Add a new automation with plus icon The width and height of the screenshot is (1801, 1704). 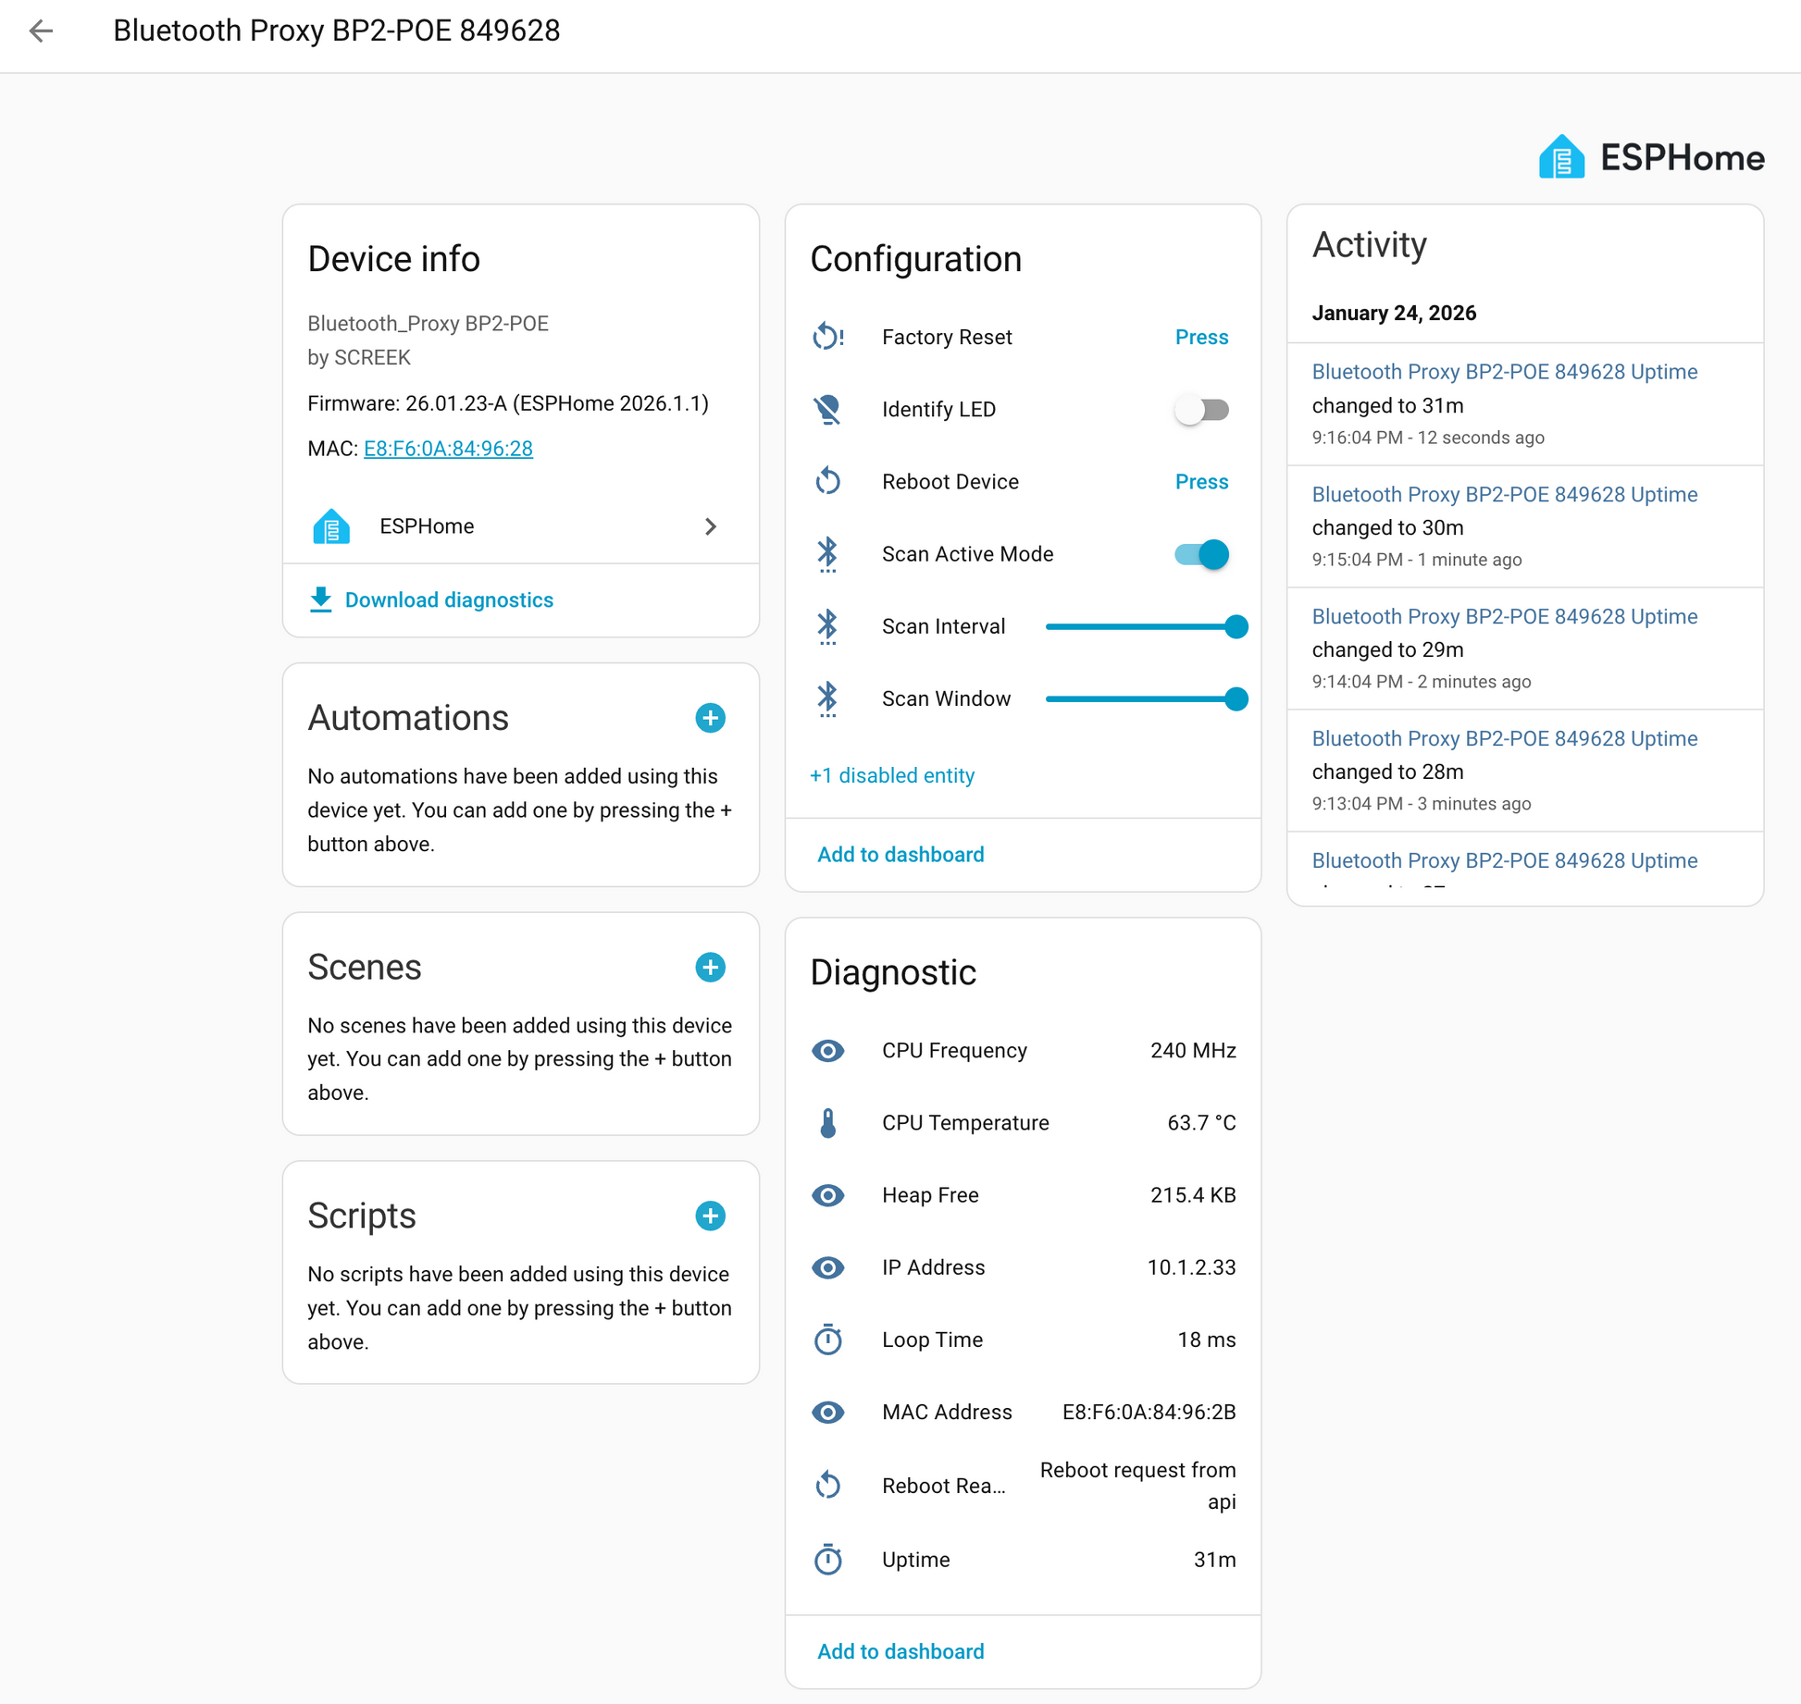click(x=710, y=718)
